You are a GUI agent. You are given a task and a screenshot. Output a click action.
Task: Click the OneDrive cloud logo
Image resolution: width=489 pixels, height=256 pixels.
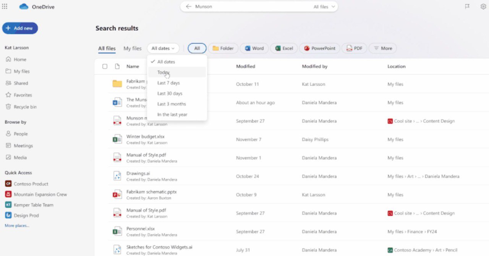pyautogui.click(x=24, y=6)
